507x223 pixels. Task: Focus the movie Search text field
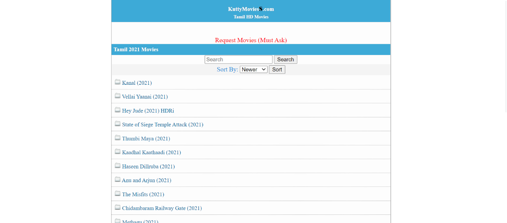[238, 60]
